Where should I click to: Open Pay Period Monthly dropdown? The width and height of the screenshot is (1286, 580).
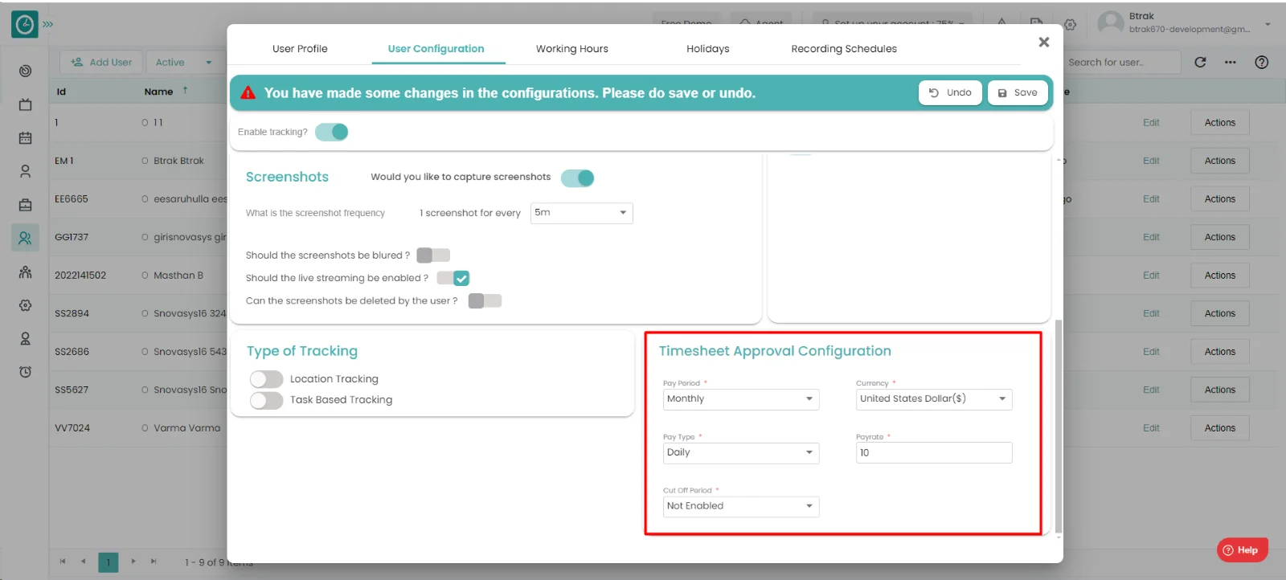click(x=741, y=399)
